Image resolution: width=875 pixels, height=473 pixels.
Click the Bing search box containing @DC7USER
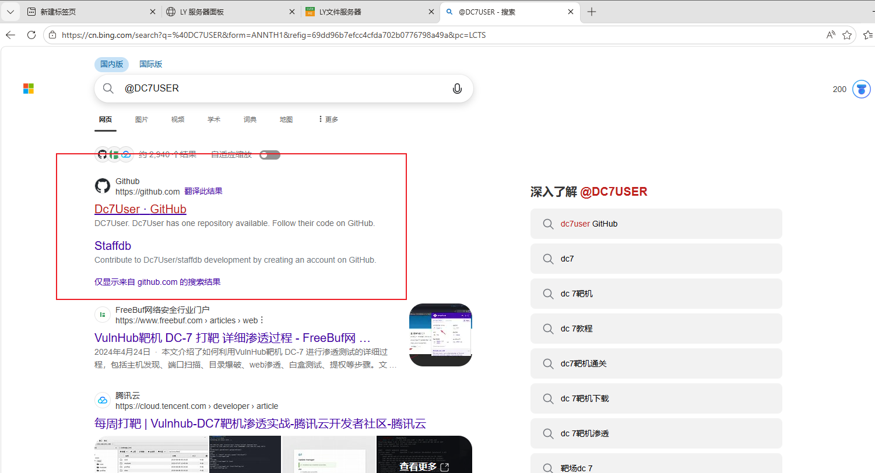tap(284, 89)
